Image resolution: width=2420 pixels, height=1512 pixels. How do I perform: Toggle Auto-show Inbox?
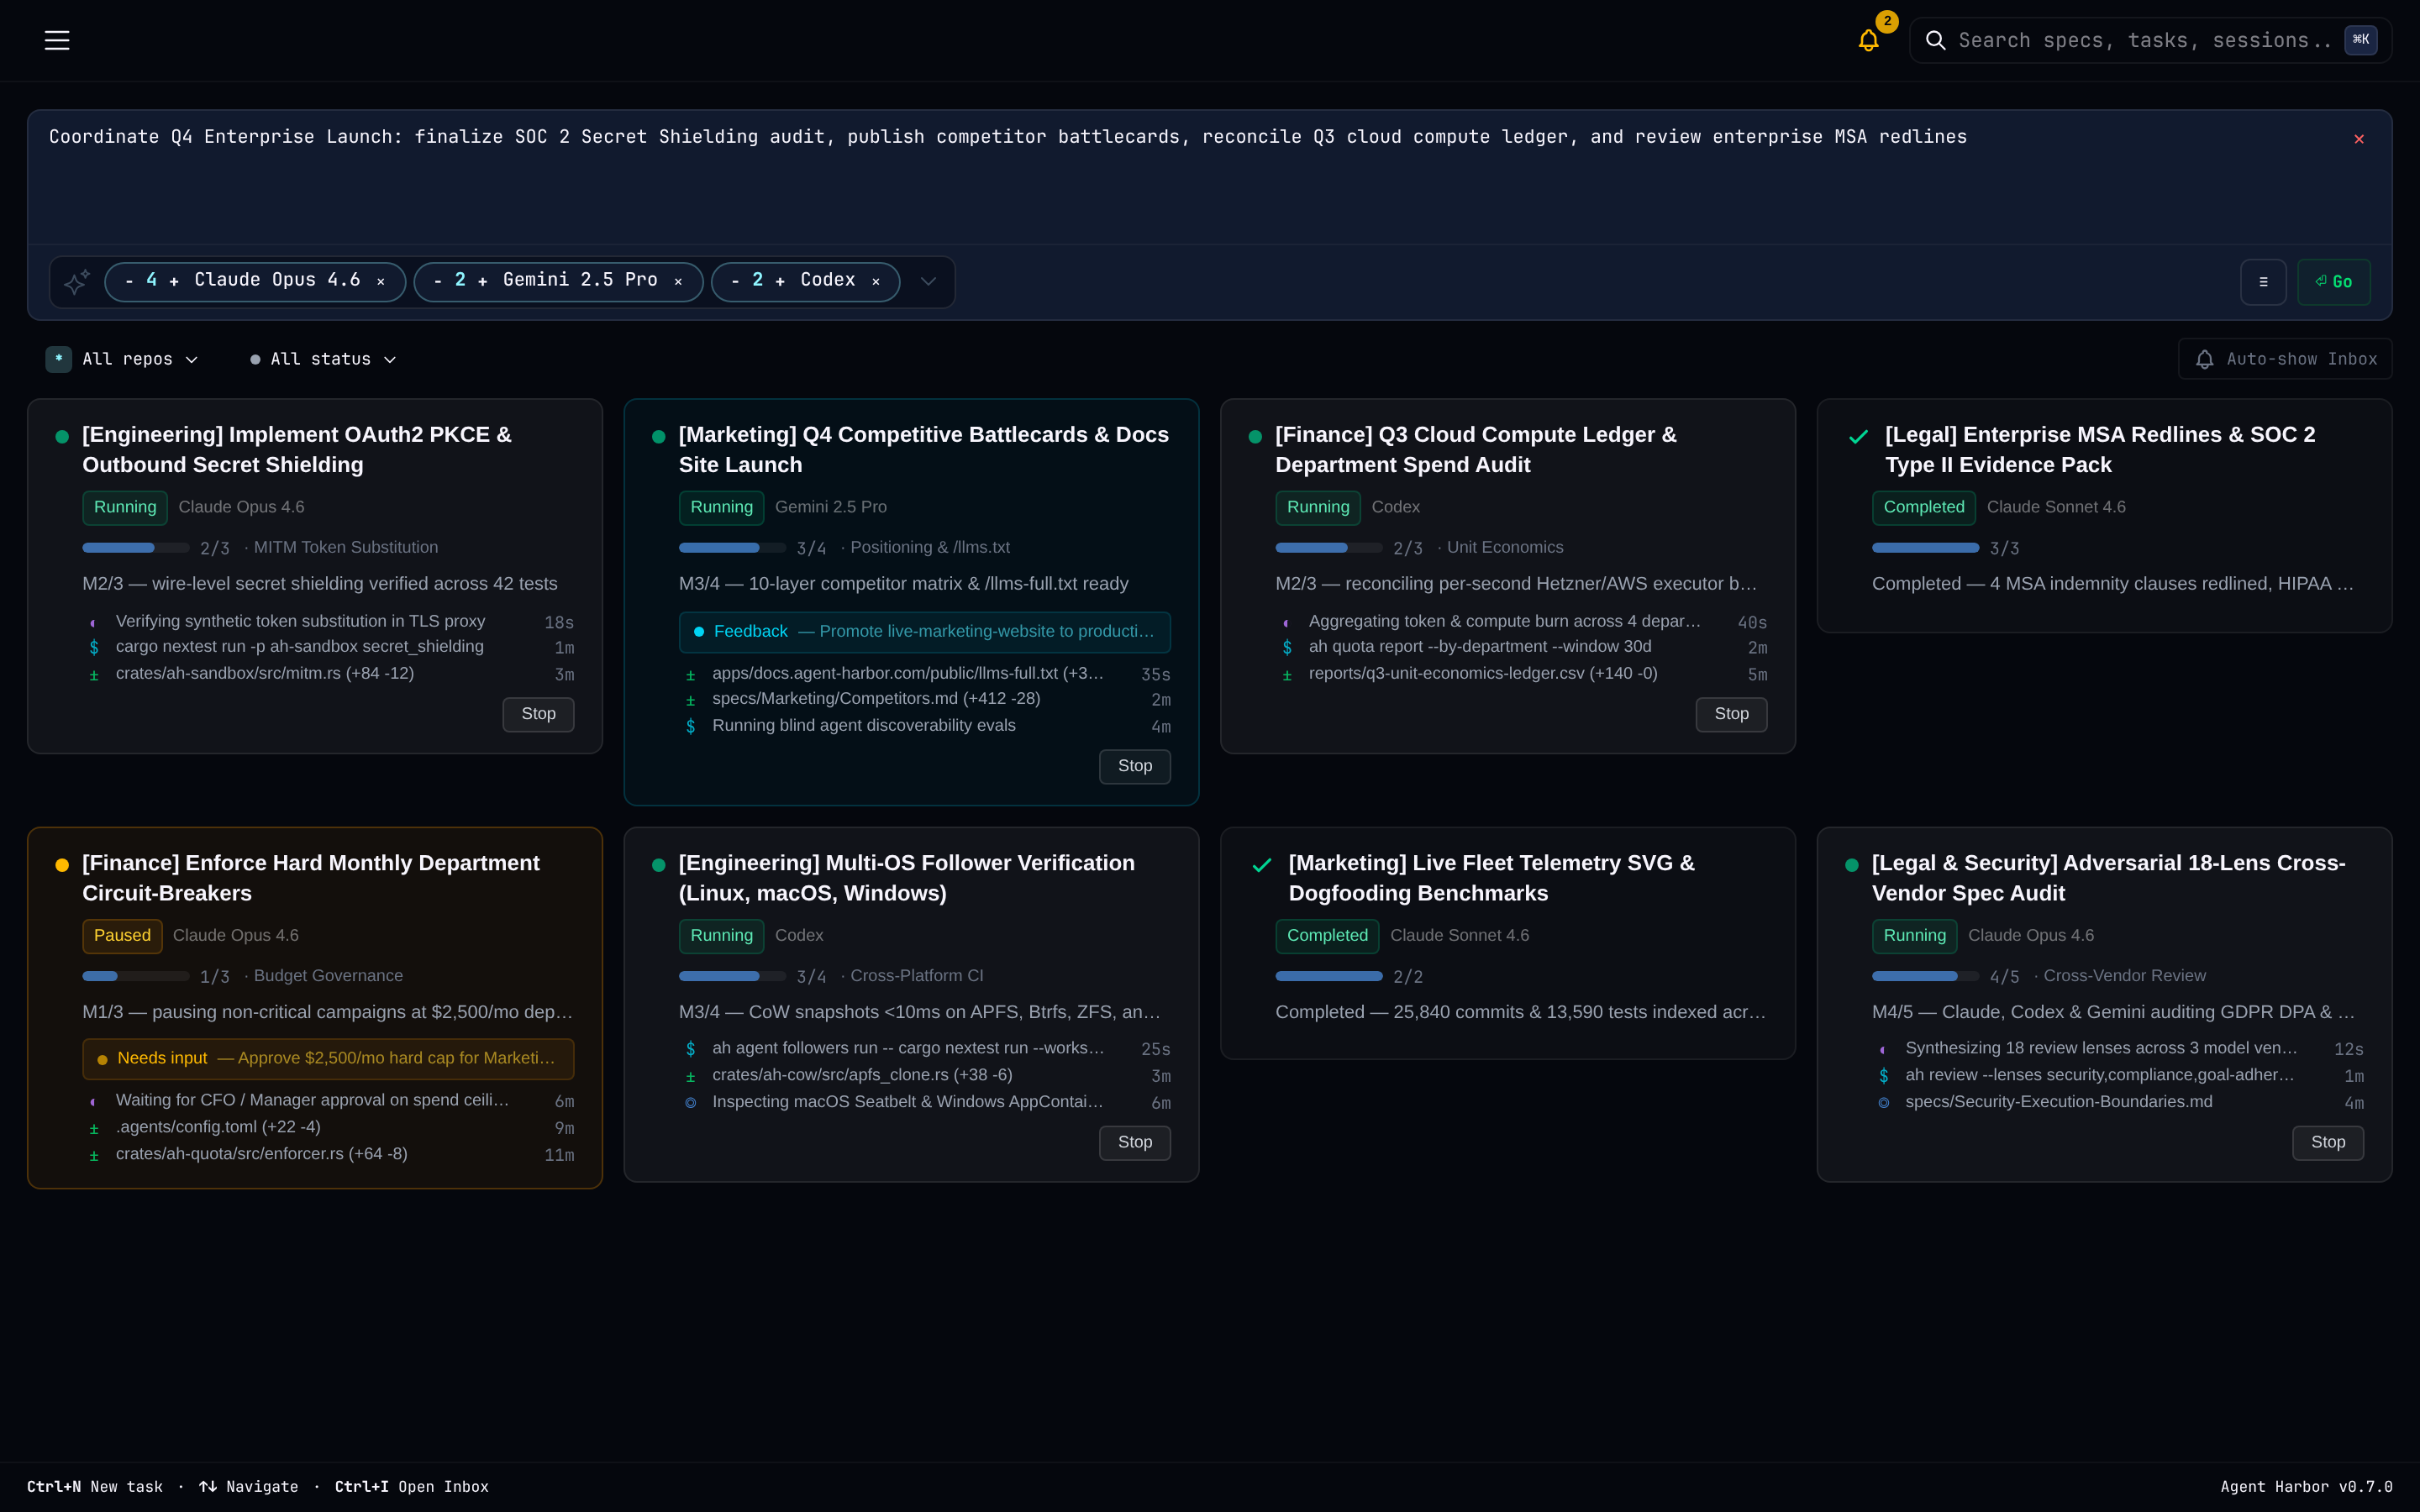click(2285, 359)
